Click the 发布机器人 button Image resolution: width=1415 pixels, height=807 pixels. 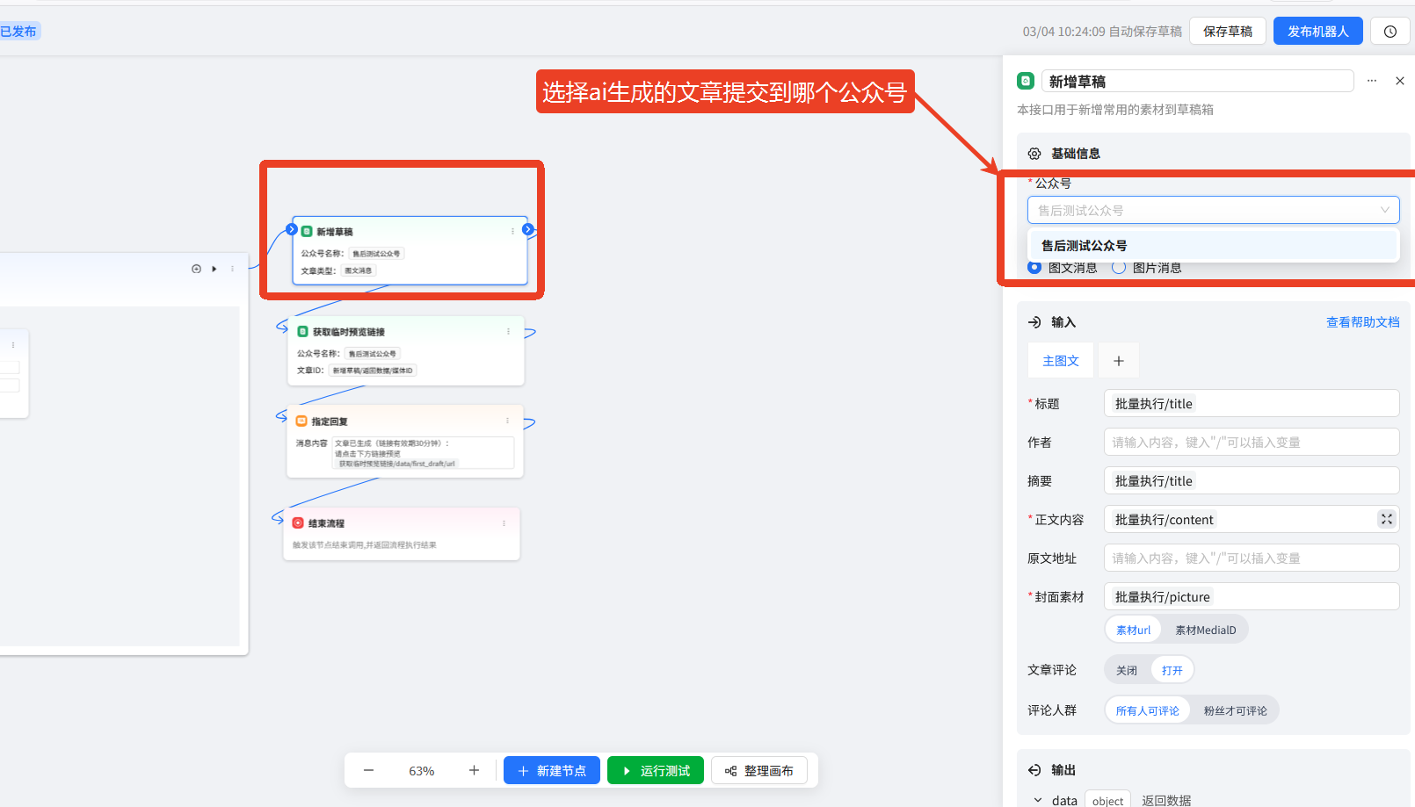1317,32
